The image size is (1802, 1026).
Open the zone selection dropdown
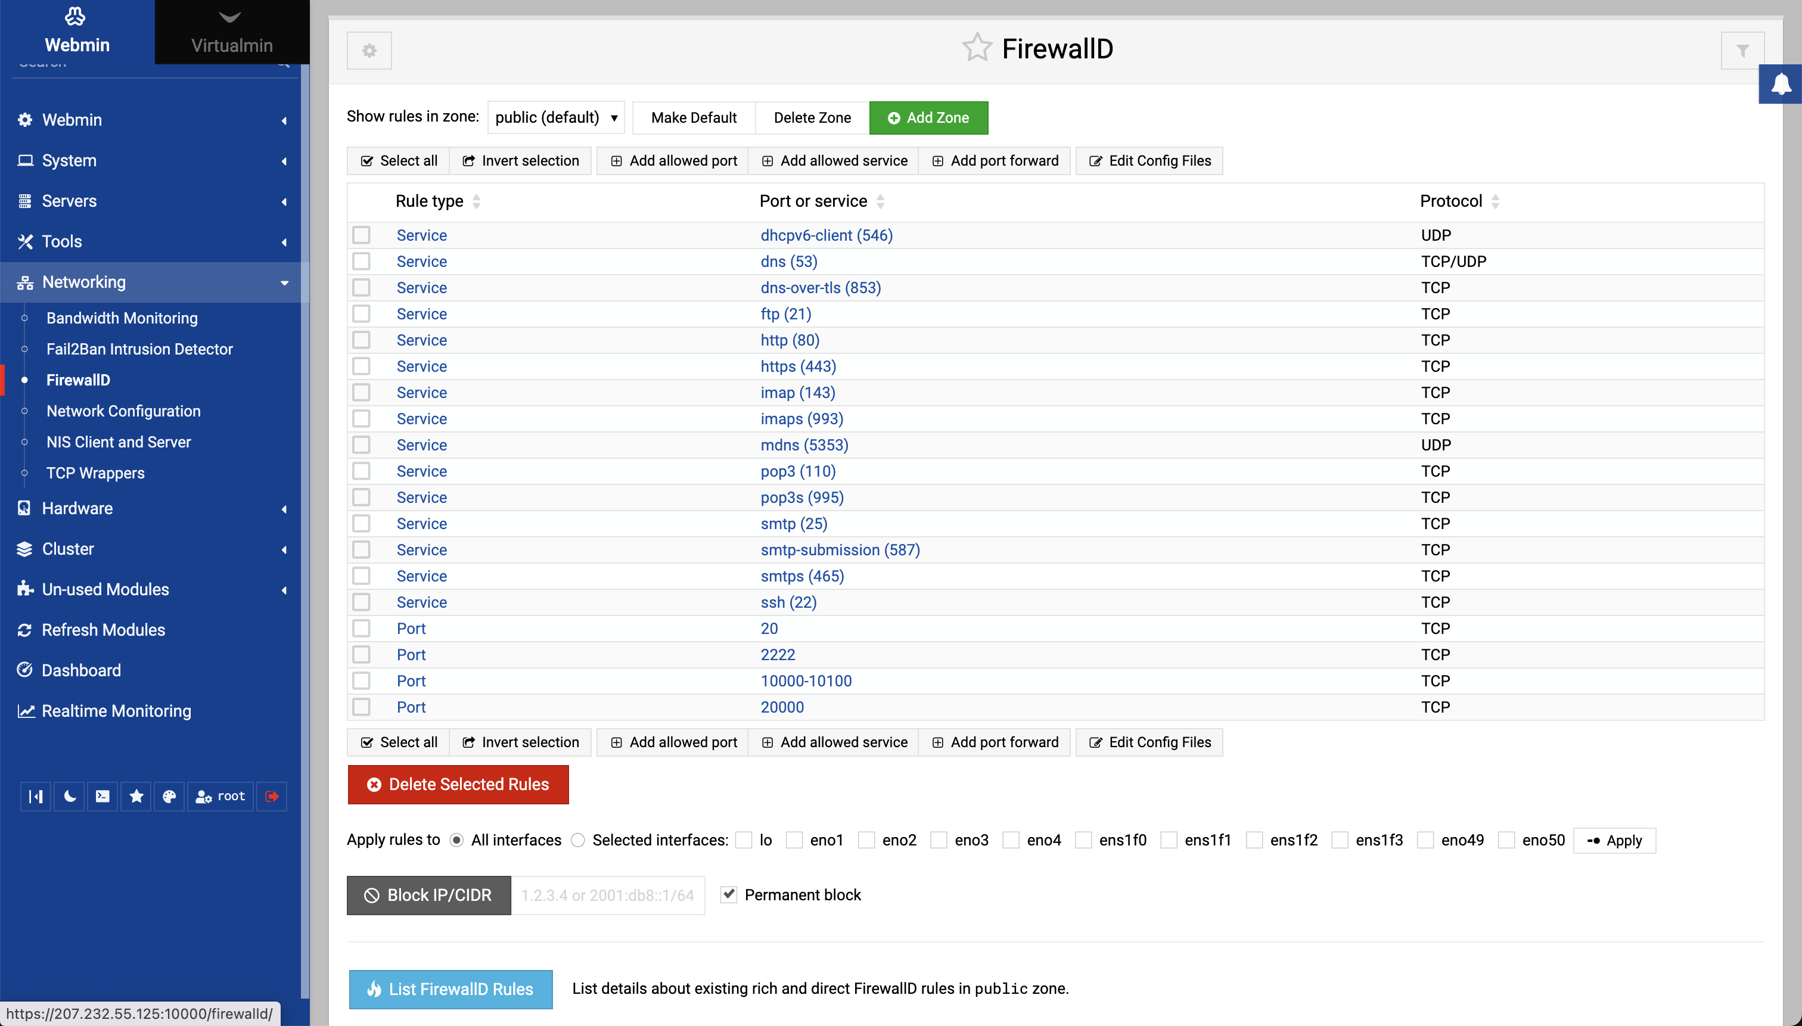[555, 117]
